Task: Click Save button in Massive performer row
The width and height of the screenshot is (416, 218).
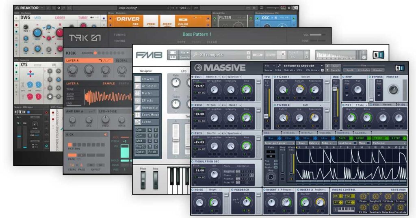Action: click(302, 143)
